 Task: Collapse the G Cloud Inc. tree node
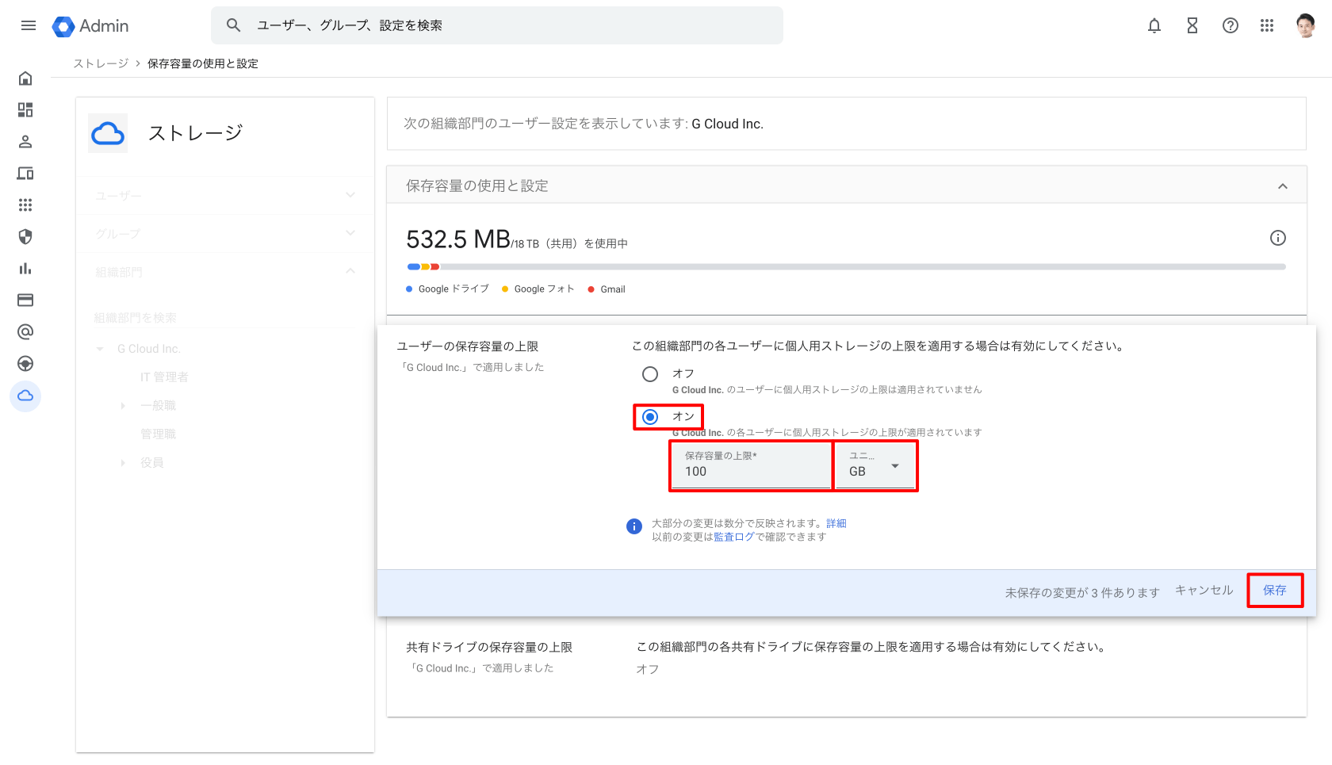pyautogui.click(x=100, y=349)
